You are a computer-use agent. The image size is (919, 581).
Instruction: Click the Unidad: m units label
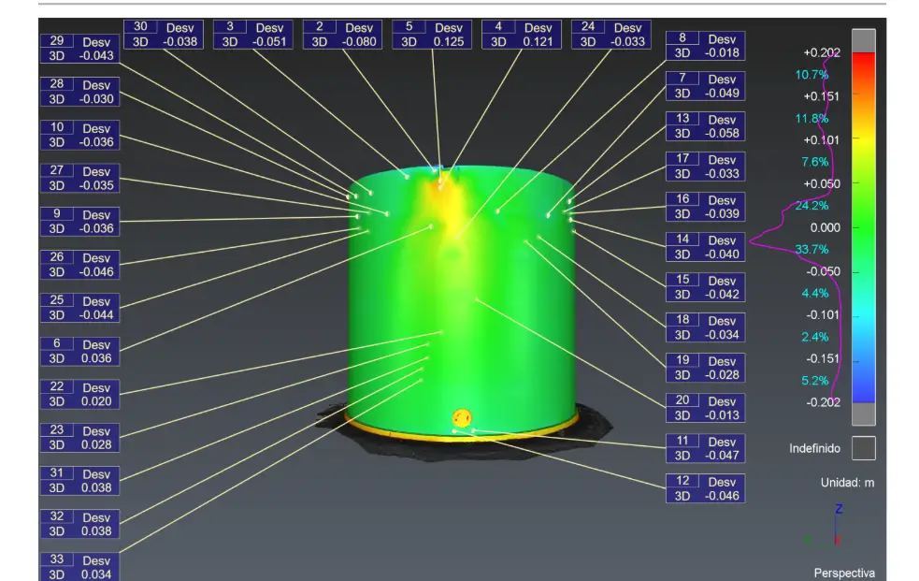[x=847, y=483]
